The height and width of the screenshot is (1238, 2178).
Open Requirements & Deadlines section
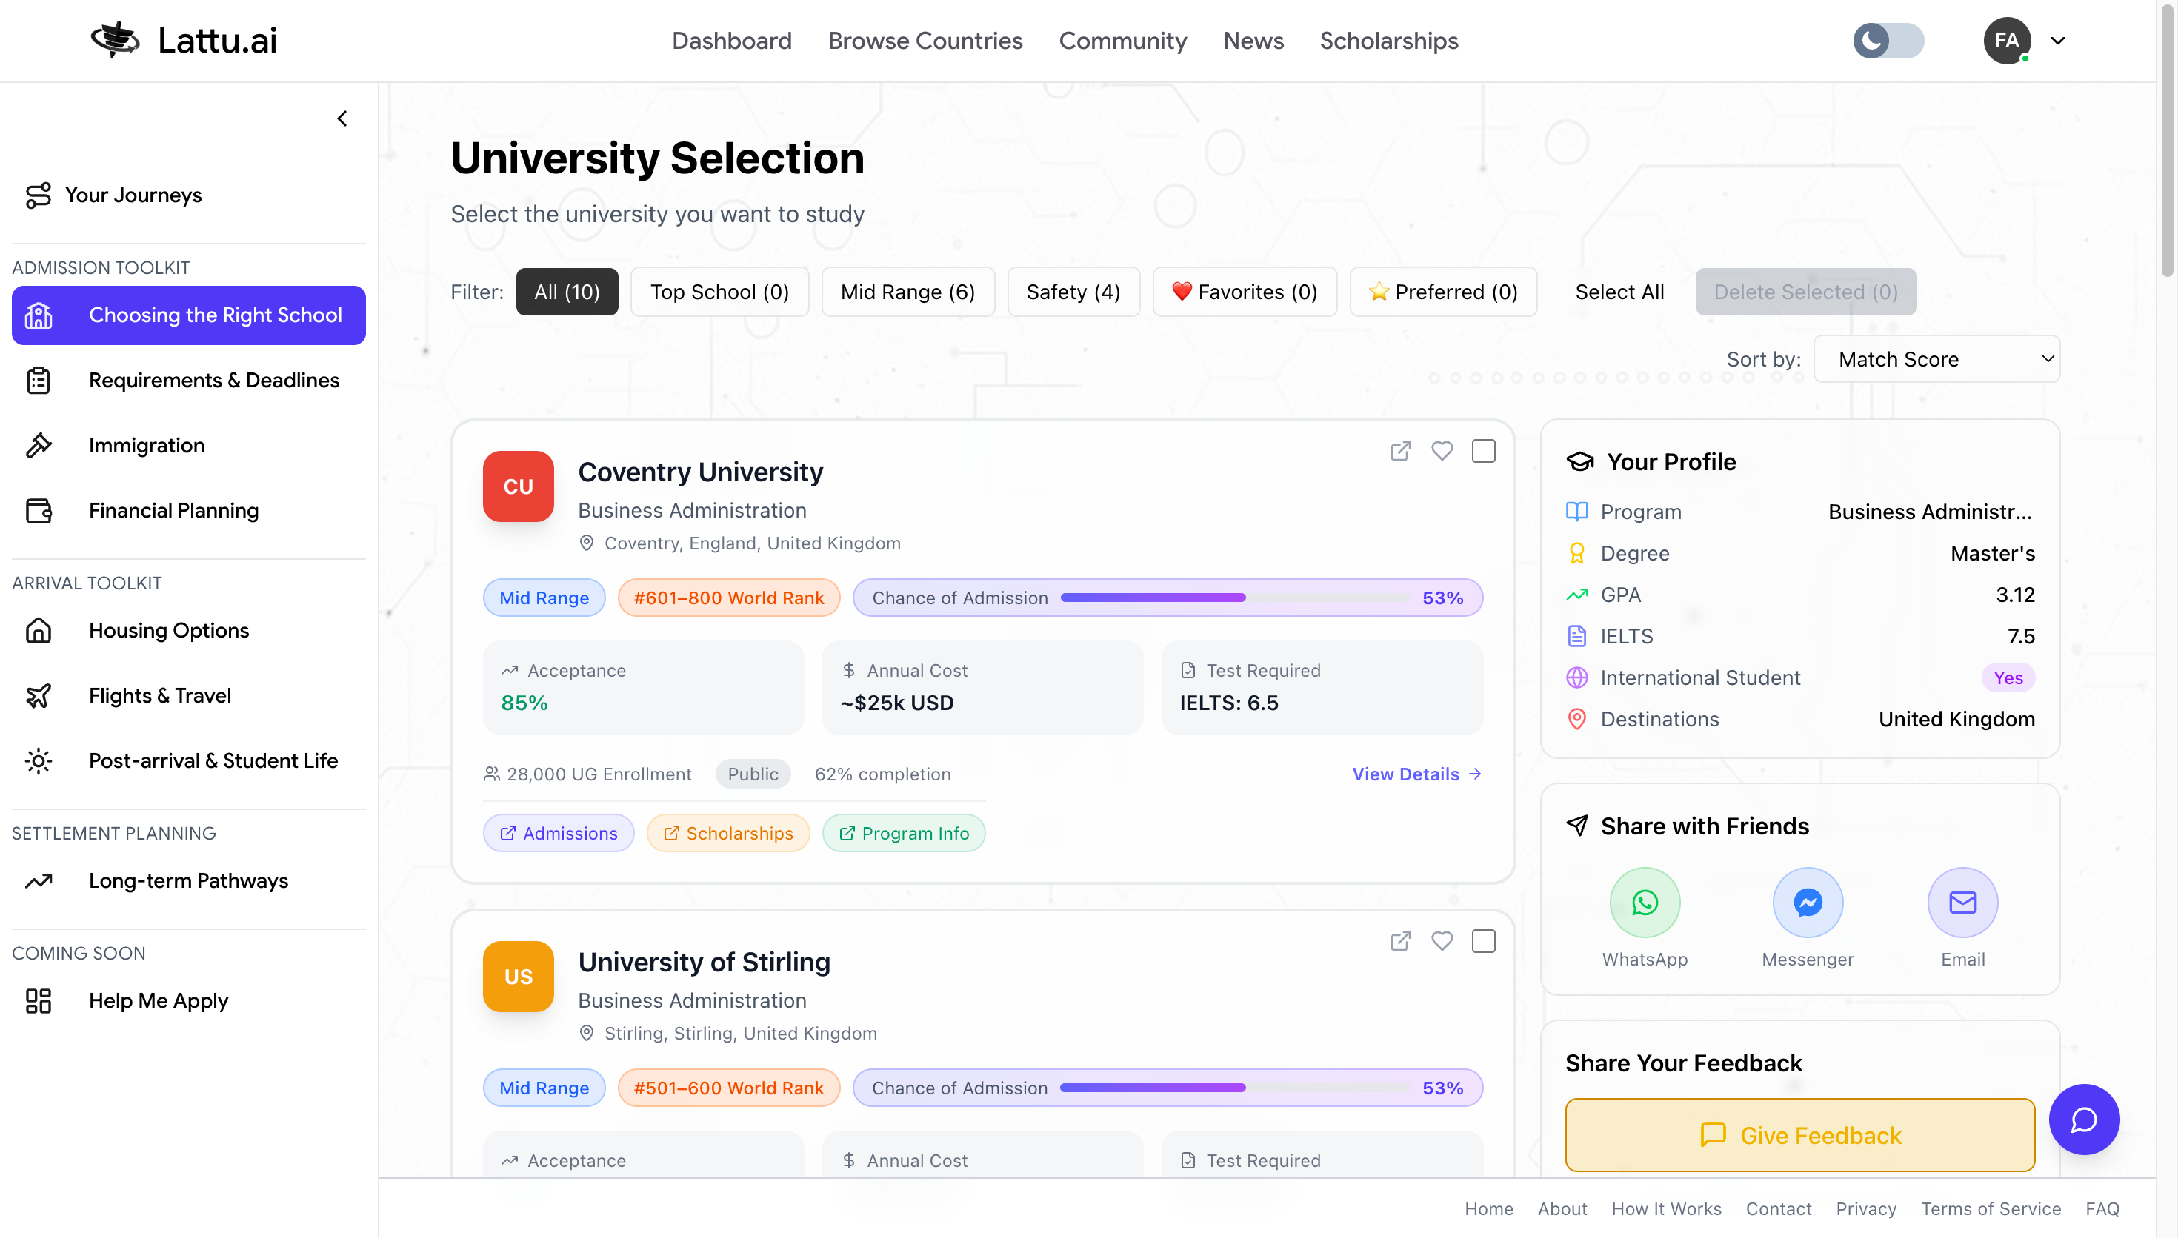click(x=189, y=380)
